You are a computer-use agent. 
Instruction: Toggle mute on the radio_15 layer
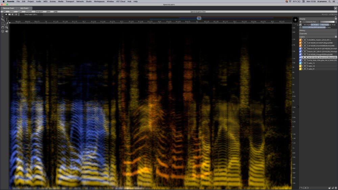click(303, 63)
